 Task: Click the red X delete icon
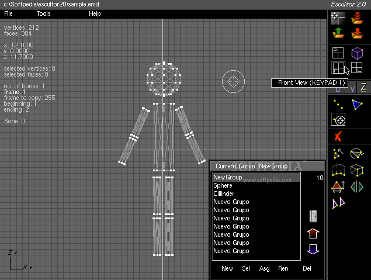click(338, 137)
